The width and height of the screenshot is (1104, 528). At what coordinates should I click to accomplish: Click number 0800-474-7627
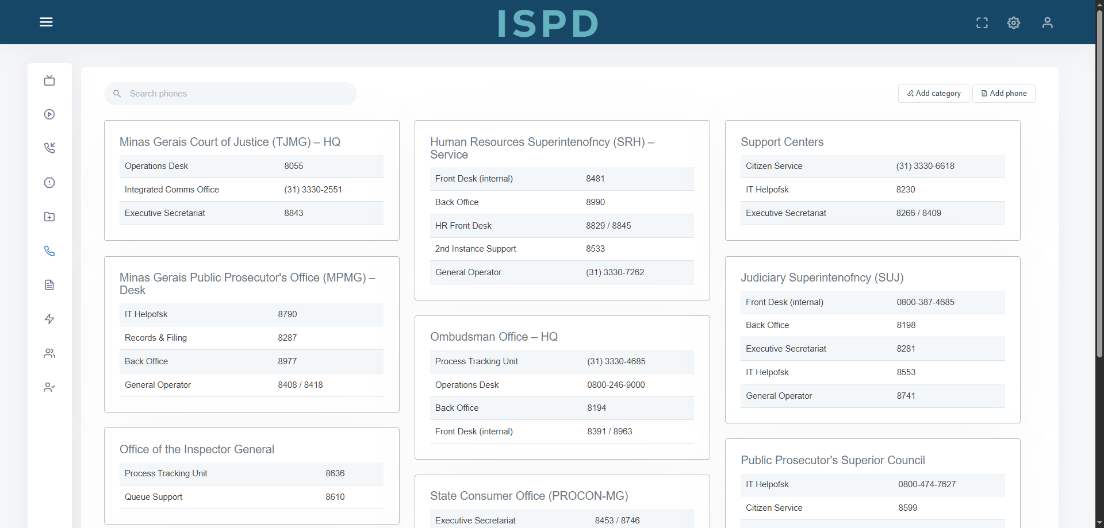pos(927,484)
